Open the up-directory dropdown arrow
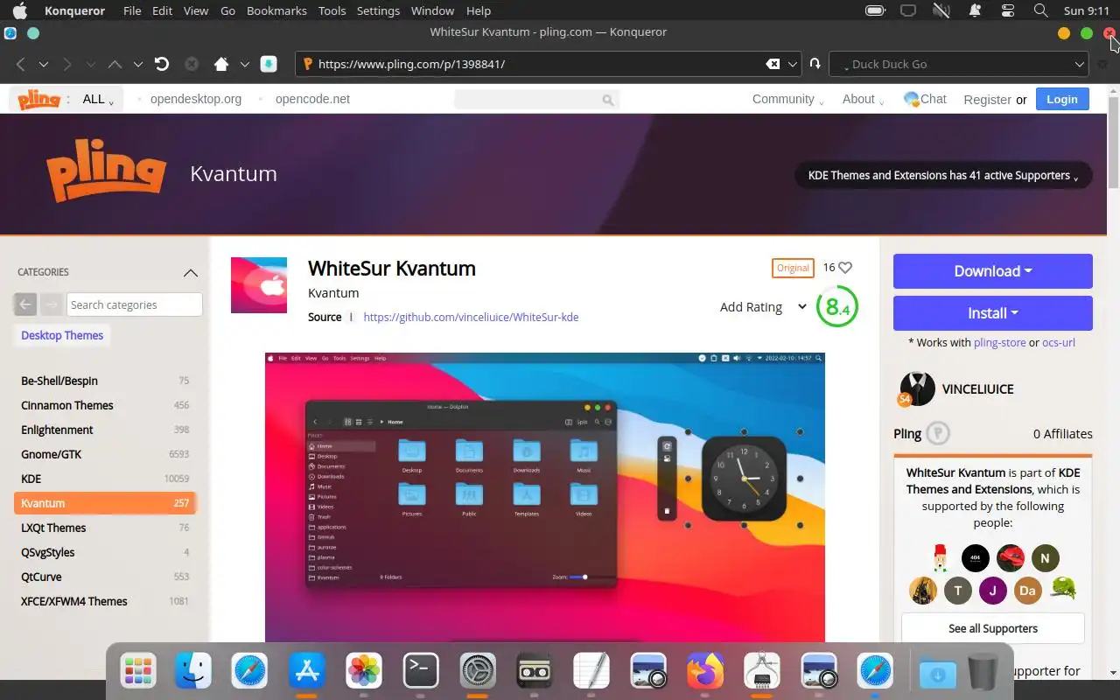 [137, 64]
